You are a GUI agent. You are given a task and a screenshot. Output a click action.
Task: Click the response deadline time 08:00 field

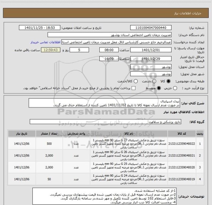tap(109, 50)
